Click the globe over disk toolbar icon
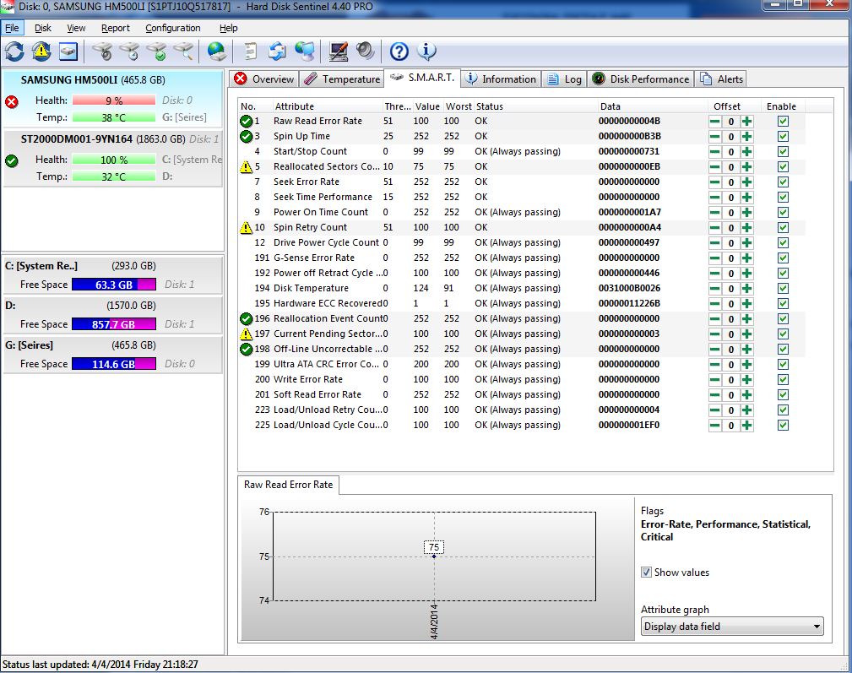The height and width of the screenshot is (673, 852). (x=217, y=52)
